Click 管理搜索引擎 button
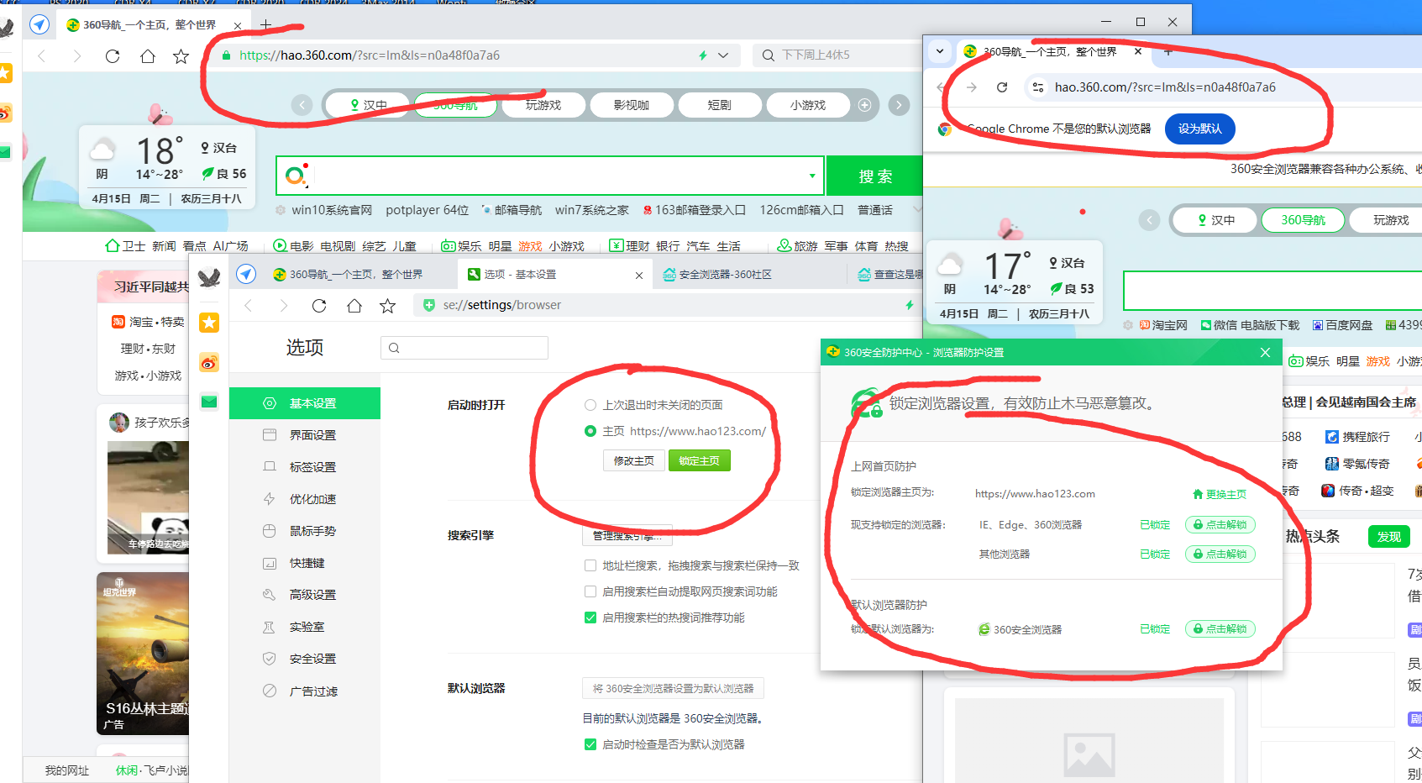Viewport: 1422px width, 783px height. click(627, 535)
